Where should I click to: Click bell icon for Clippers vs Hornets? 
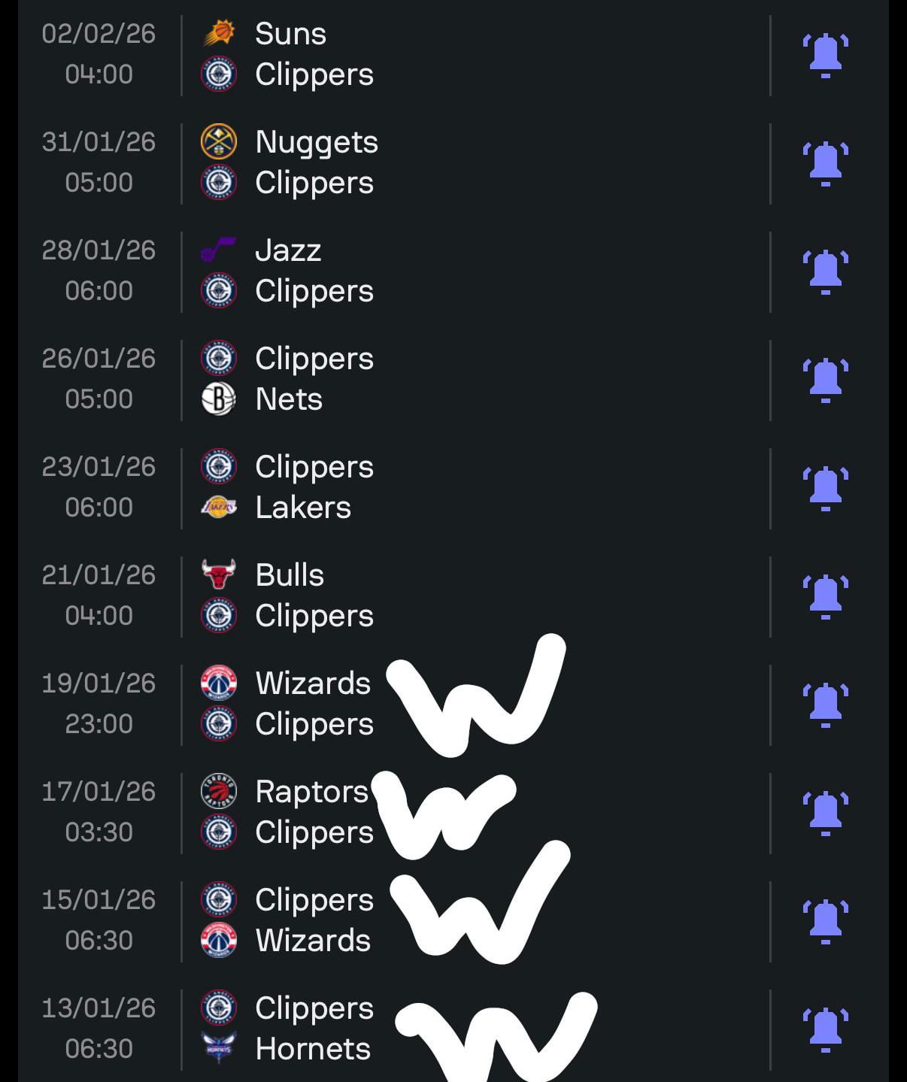[825, 1029]
